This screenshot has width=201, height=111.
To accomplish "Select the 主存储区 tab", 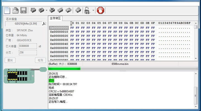I will pyautogui.click(x=55, y=18).
